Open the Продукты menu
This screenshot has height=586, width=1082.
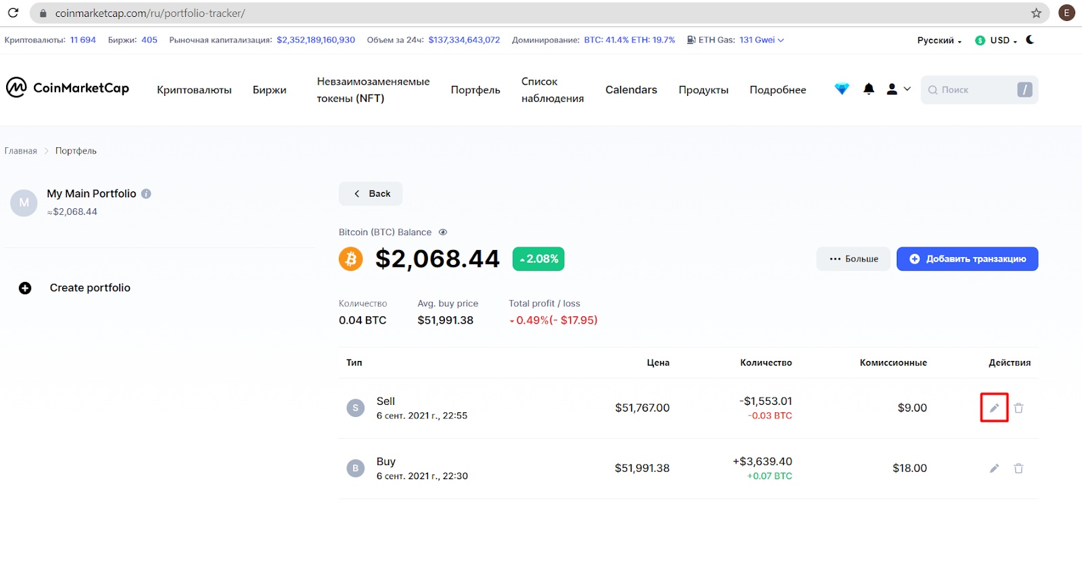[703, 90]
